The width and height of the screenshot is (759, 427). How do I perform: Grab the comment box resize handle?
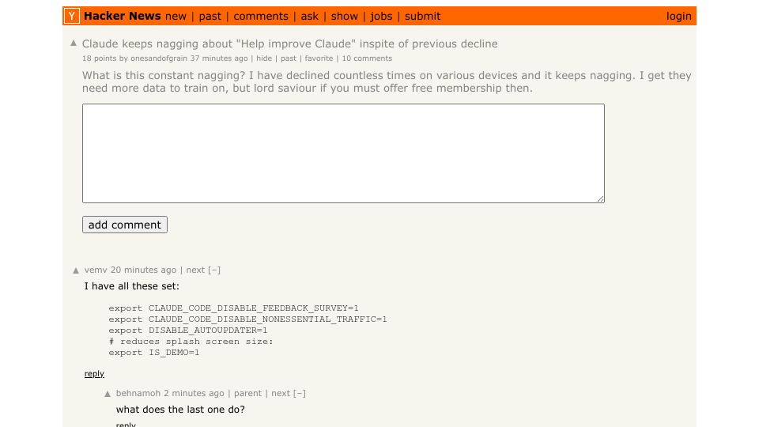pyautogui.click(x=601, y=199)
